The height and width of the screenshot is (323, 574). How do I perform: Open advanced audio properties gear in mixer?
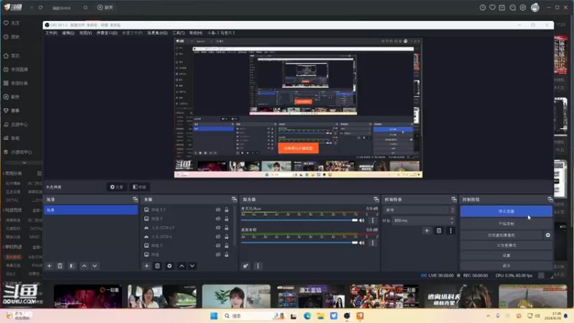coord(245,266)
